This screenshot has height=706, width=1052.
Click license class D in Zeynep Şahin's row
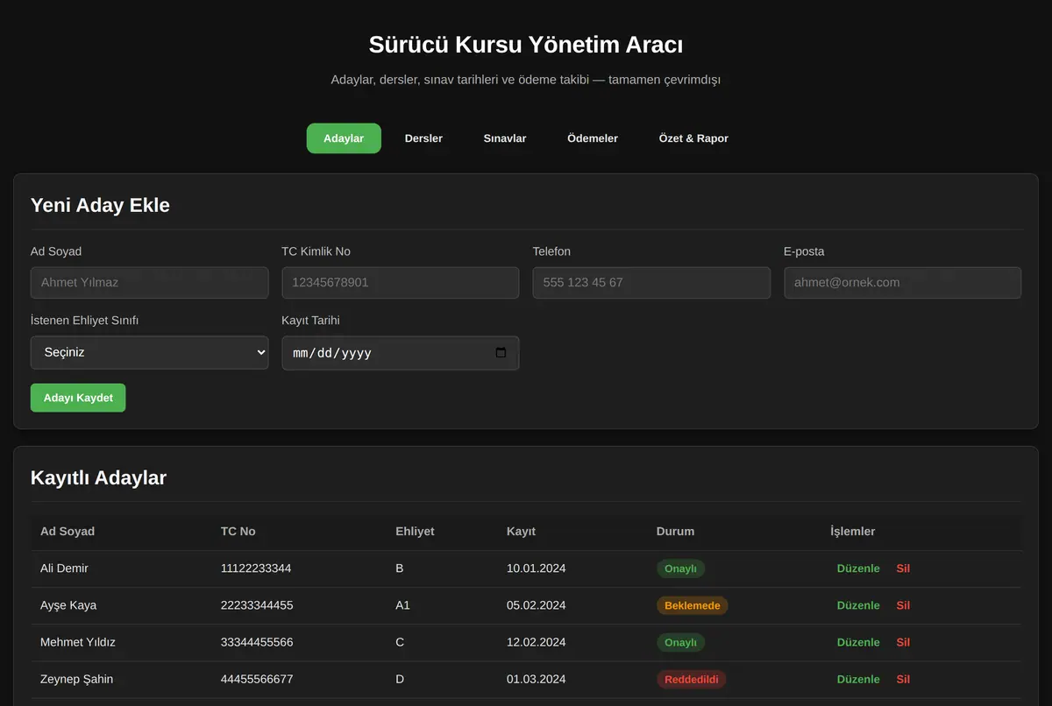click(400, 679)
